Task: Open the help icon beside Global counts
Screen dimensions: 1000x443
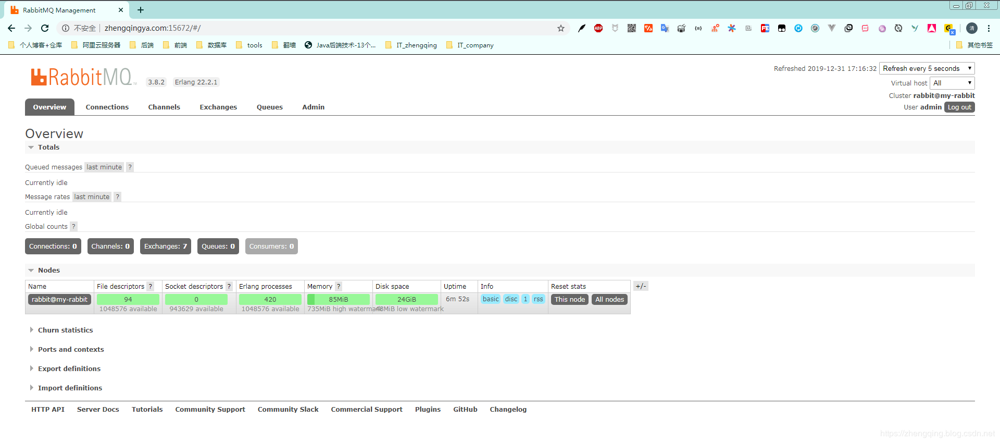Action: 73,227
